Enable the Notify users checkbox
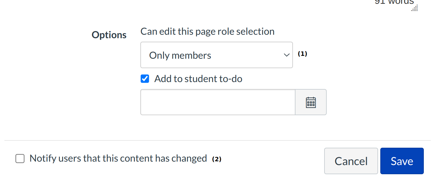Viewport: 444px width, 190px height. pyautogui.click(x=20, y=158)
